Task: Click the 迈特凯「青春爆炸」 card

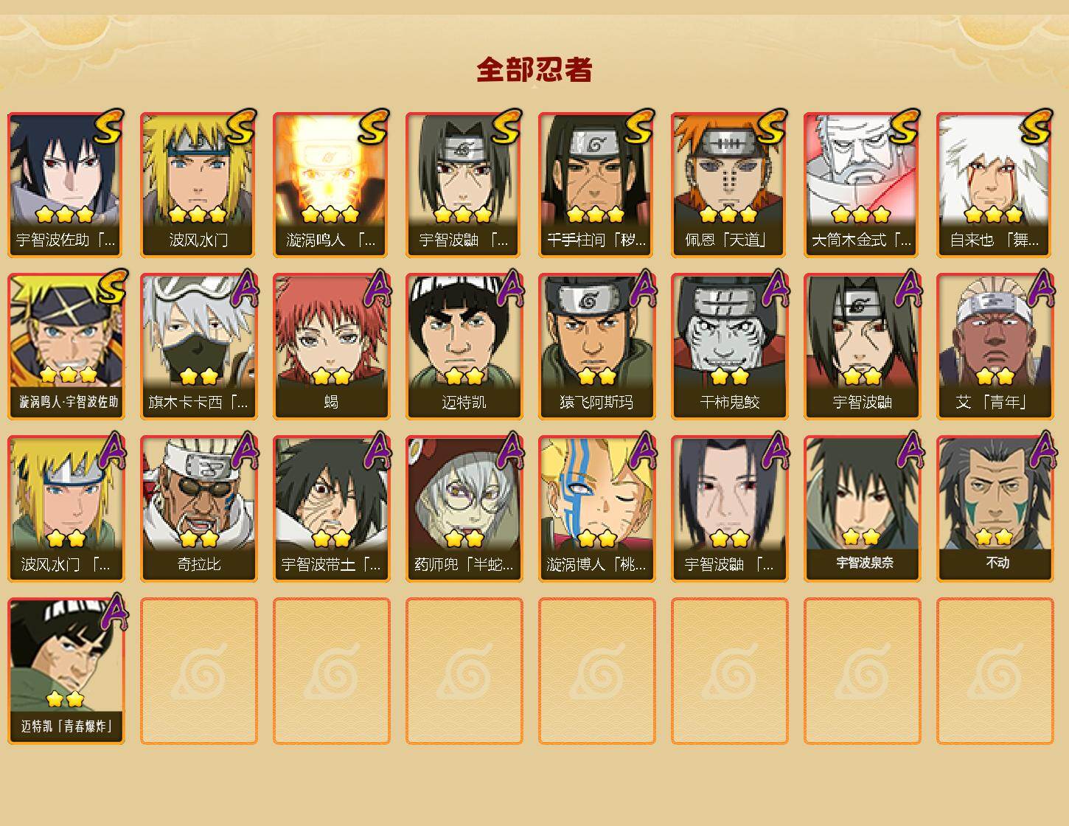Action: (x=66, y=671)
